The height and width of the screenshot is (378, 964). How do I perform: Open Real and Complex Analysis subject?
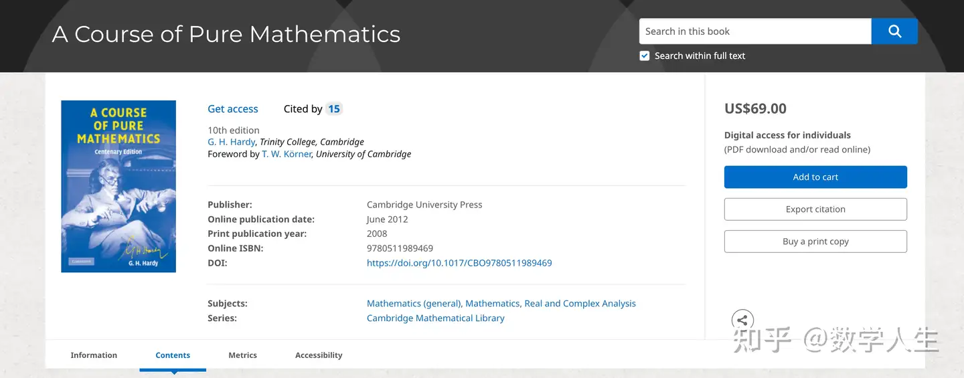580,304
